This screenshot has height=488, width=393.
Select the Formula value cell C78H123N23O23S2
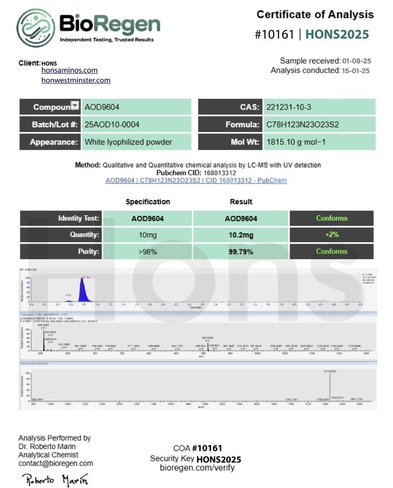tap(320, 125)
